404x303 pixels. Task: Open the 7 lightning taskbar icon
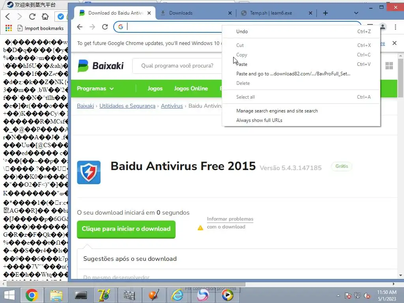point(104,295)
